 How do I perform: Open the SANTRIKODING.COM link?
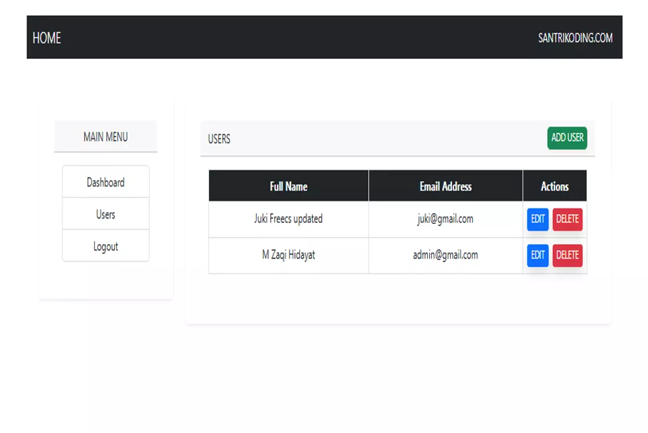click(575, 38)
